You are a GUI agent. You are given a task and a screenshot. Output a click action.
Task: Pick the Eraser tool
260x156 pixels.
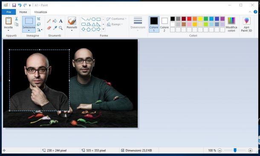click(49, 28)
